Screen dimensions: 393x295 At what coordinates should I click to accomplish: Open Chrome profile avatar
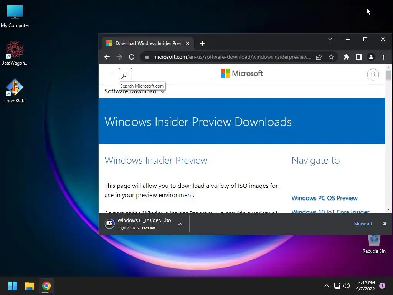tap(371, 57)
